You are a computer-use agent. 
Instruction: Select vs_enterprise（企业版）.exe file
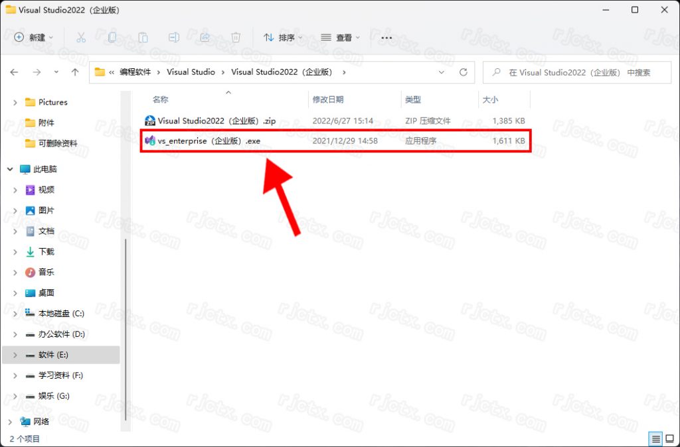209,141
